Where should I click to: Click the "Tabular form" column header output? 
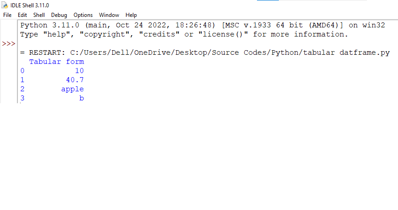click(x=57, y=62)
